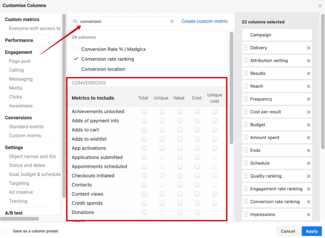Tick Cost for Adds to wishlist

[x=197, y=139]
